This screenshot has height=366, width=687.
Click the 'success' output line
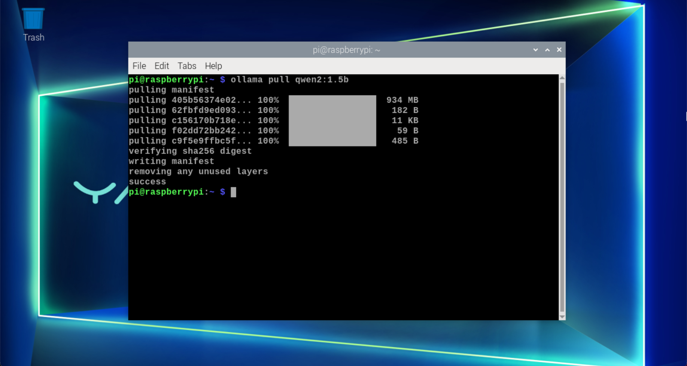(x=147, y=182)
